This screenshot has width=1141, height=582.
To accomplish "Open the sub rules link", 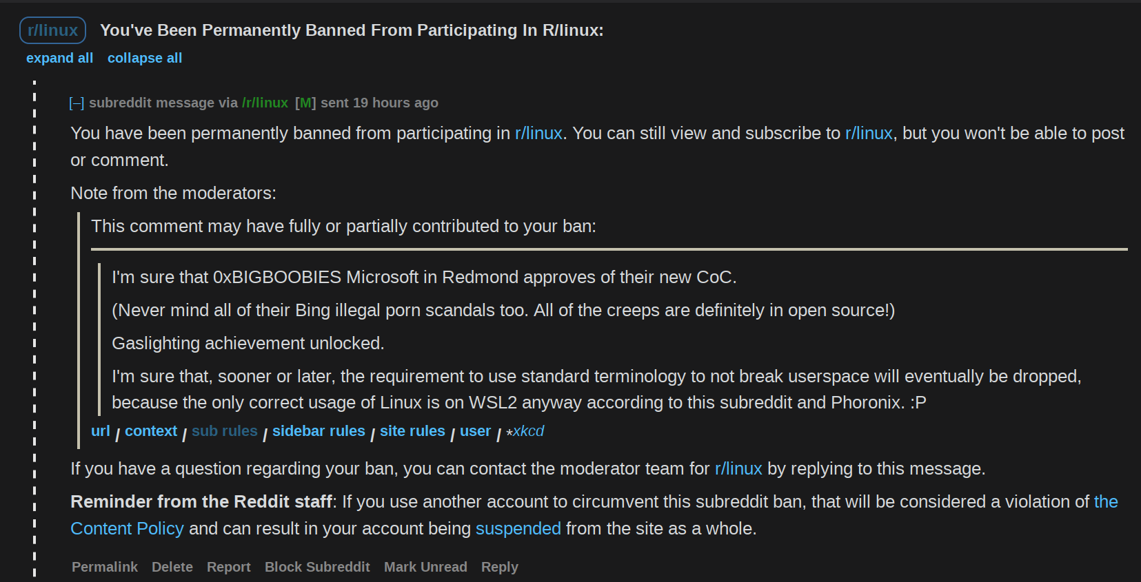I will point(225,431).
